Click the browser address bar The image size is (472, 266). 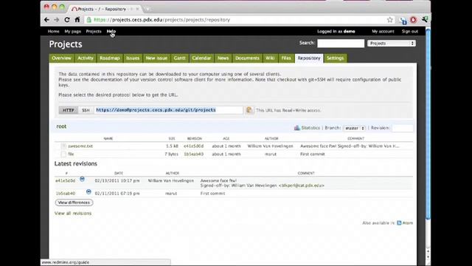[235, 20]
